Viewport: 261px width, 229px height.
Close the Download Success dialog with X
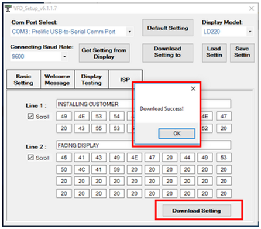(193, 88)
